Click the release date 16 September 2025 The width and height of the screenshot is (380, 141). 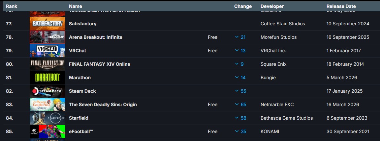point(348,37)
